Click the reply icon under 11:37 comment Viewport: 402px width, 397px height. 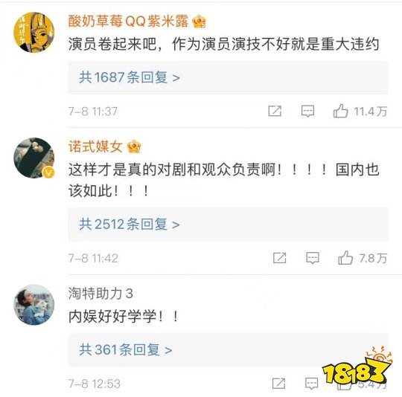pos(307,111)
